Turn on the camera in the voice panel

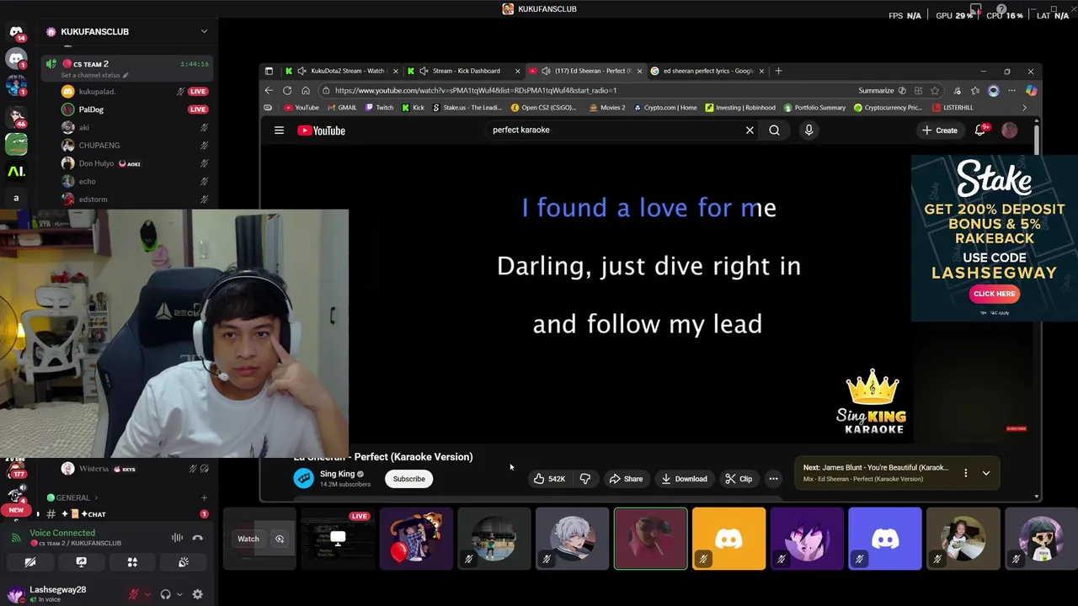(x=30, y=562)
